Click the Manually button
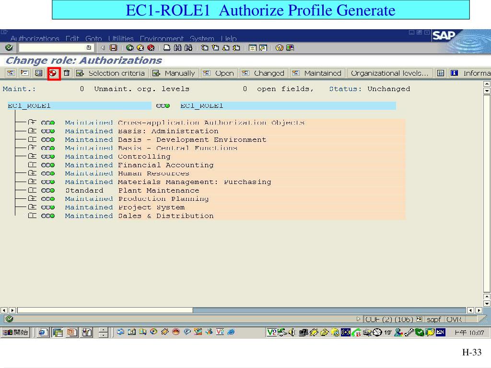This screenshot has width=491, height=368. click(175, 73)
